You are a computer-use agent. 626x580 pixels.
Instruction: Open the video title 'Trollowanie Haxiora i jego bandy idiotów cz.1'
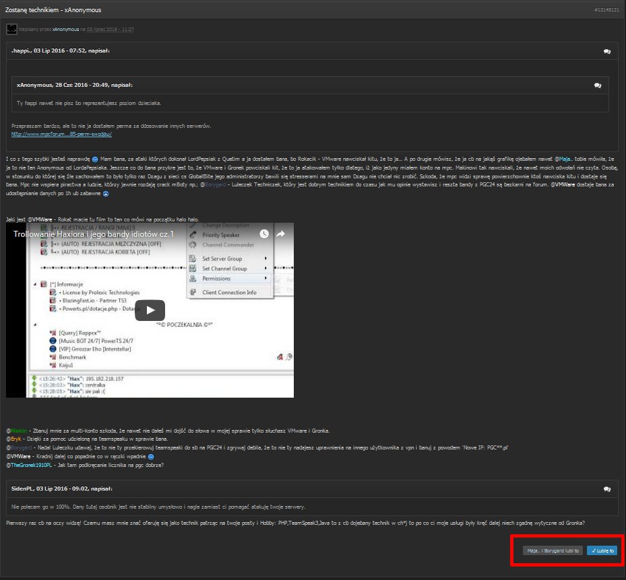tap(94, 234)
